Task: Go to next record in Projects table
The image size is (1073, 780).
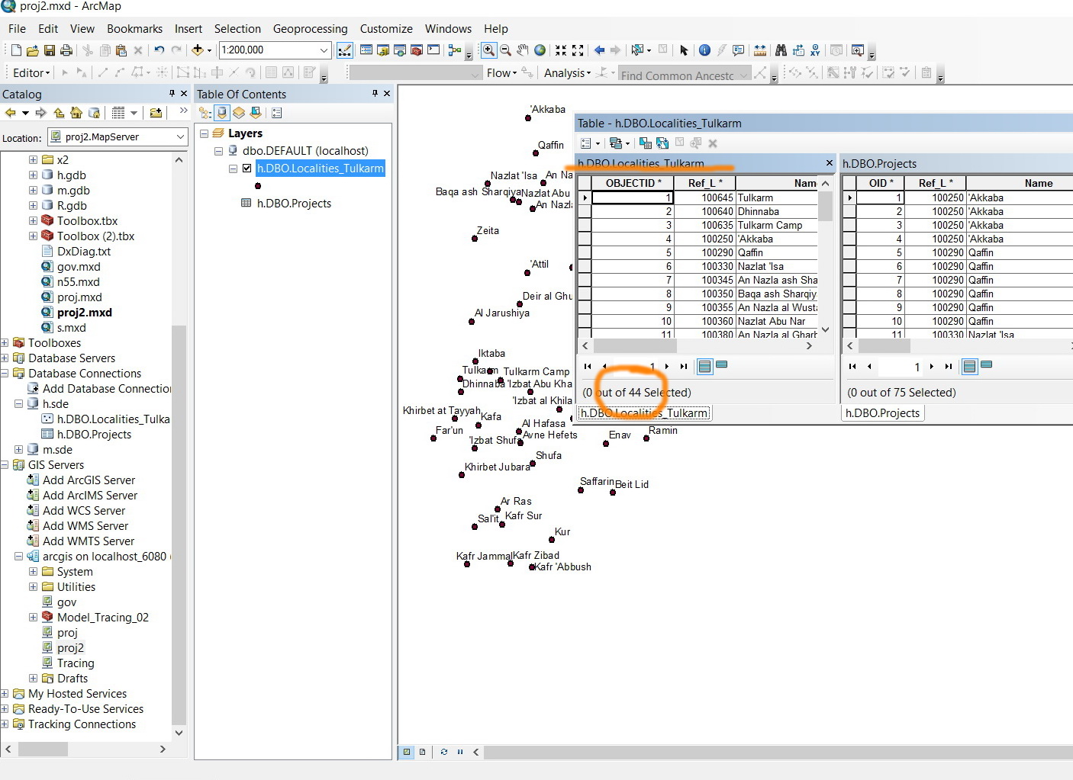Action: click(932, 367)
